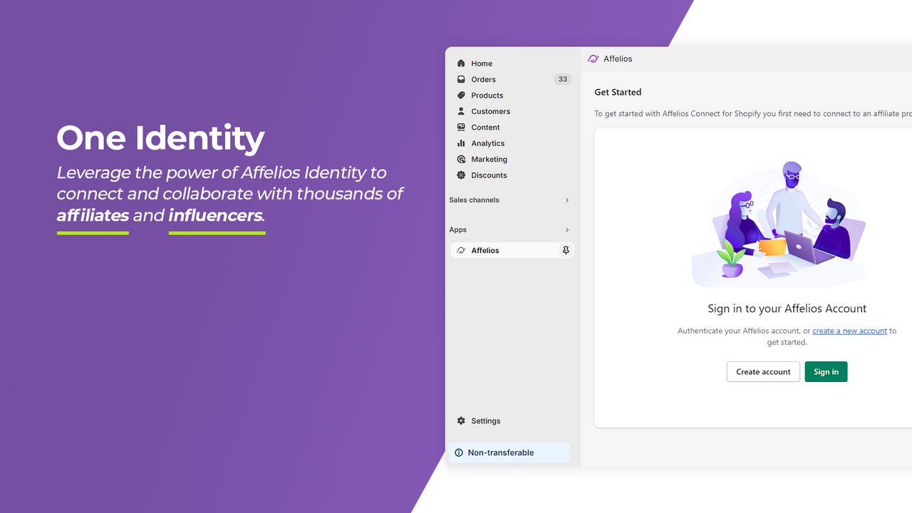This screenshot has height=513, width=912.
Task: Click the Non-transferable banner
Action: [509, 452]
